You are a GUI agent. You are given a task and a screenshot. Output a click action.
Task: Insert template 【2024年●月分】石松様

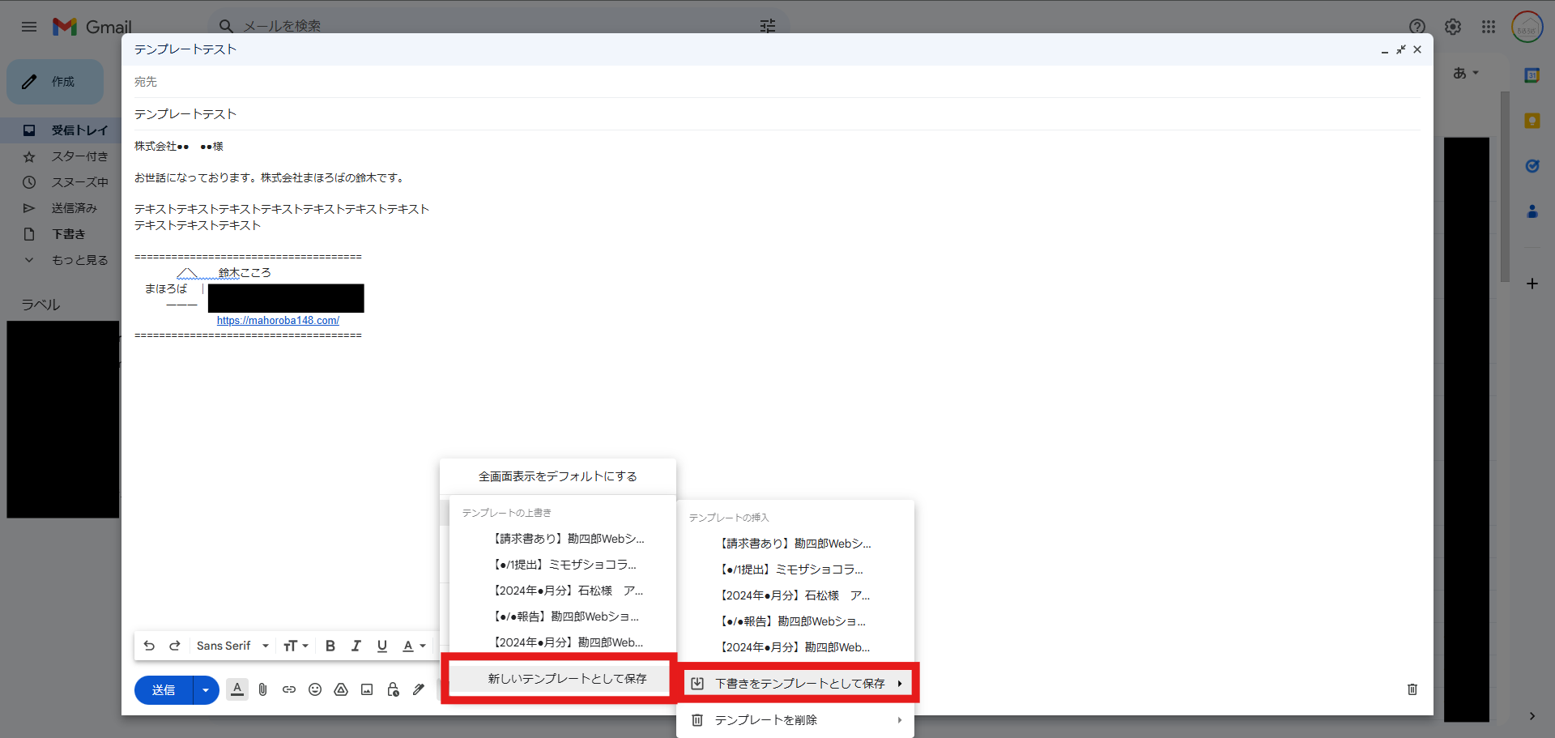795,595
